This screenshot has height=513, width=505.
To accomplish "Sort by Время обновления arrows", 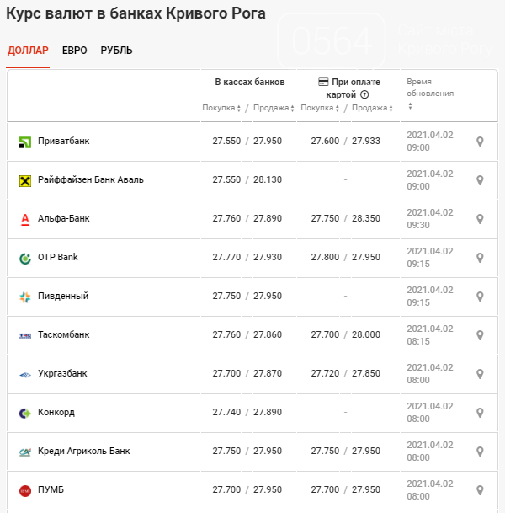I will point(410,106).
